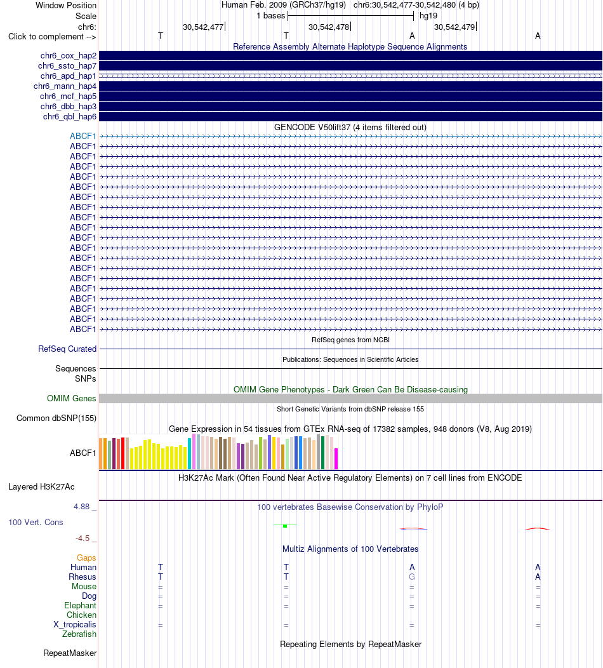Select the chr6_mcf_hap5 track label
Image resolution: width=603 pixels, height=668 pixels.
(68, 97)
